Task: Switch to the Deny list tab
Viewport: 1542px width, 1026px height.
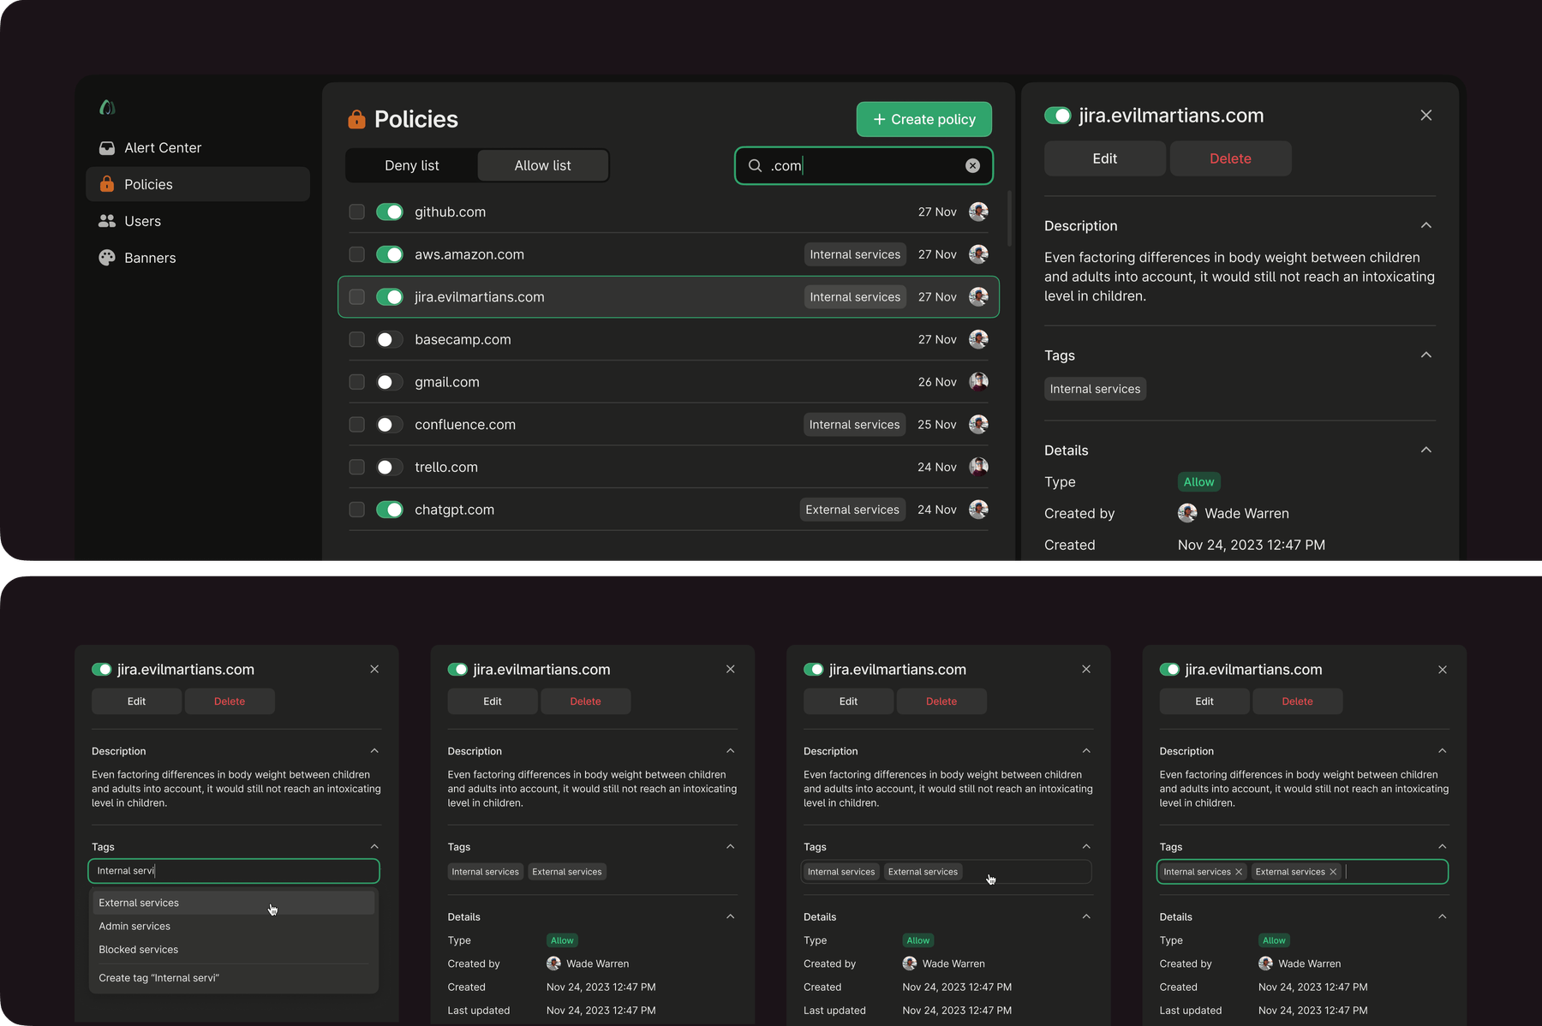Action: [411, 165]
